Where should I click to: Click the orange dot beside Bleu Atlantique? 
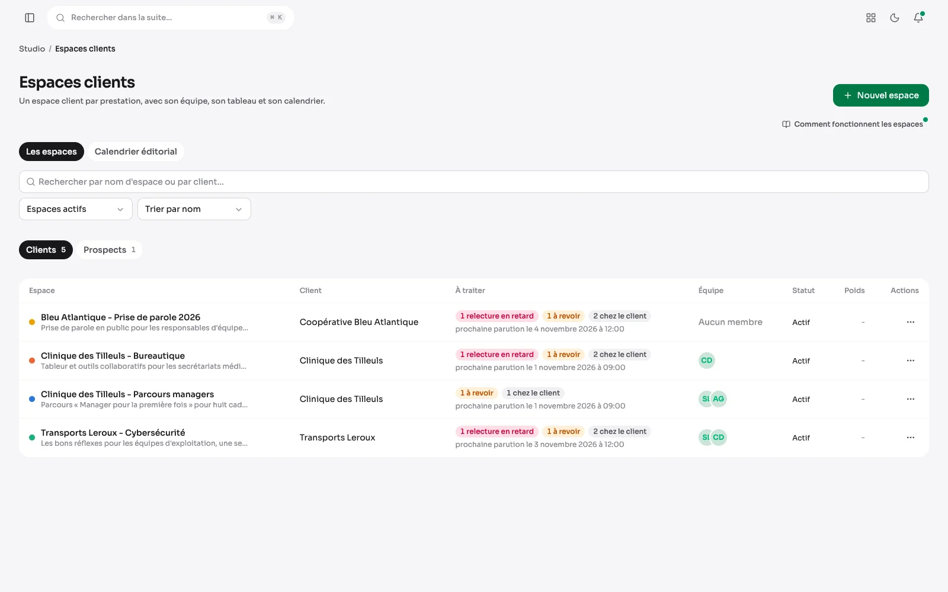pyautogui.click(x=32, y=322)
